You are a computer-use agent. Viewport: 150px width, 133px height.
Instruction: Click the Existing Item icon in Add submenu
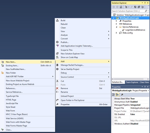pyautogui.click(x=2, y=66)
